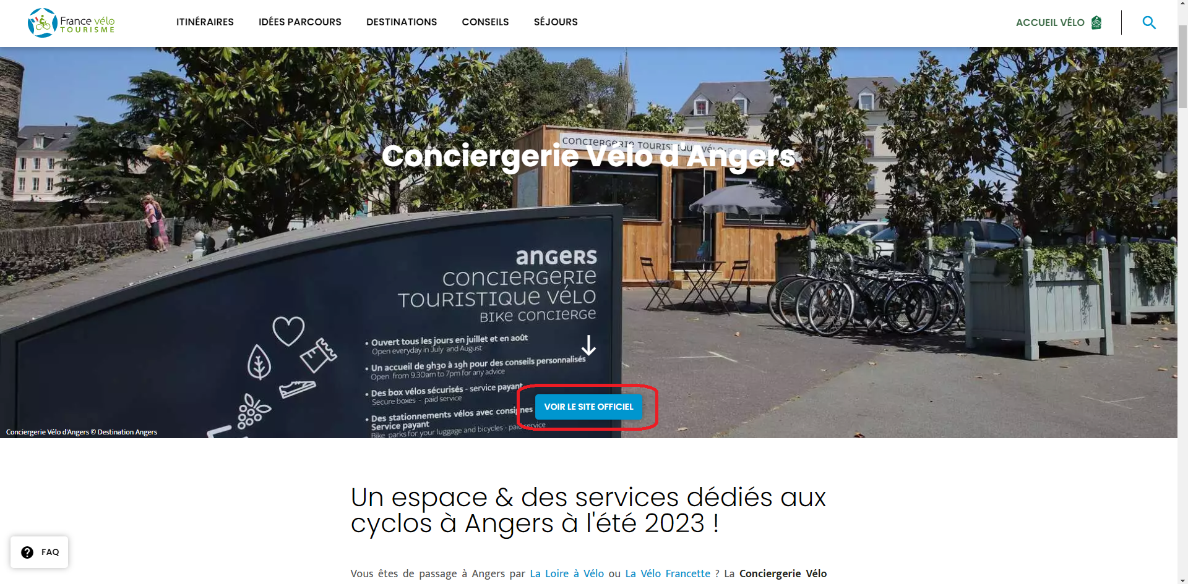Click the Accueil Vélo house icon
The height and width of the screenshot is (584, 1188).
(1096, 23)
